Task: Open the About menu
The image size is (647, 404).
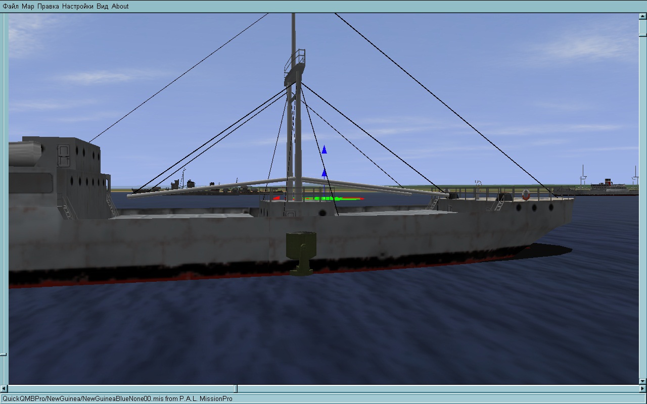Action: pos(120,6)
